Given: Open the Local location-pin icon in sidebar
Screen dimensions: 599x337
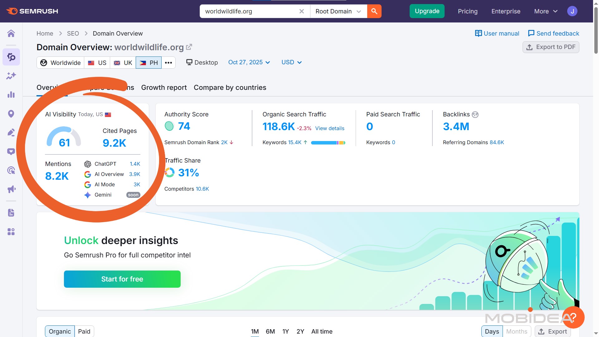Looking at the screenshot, I should 11,114.
